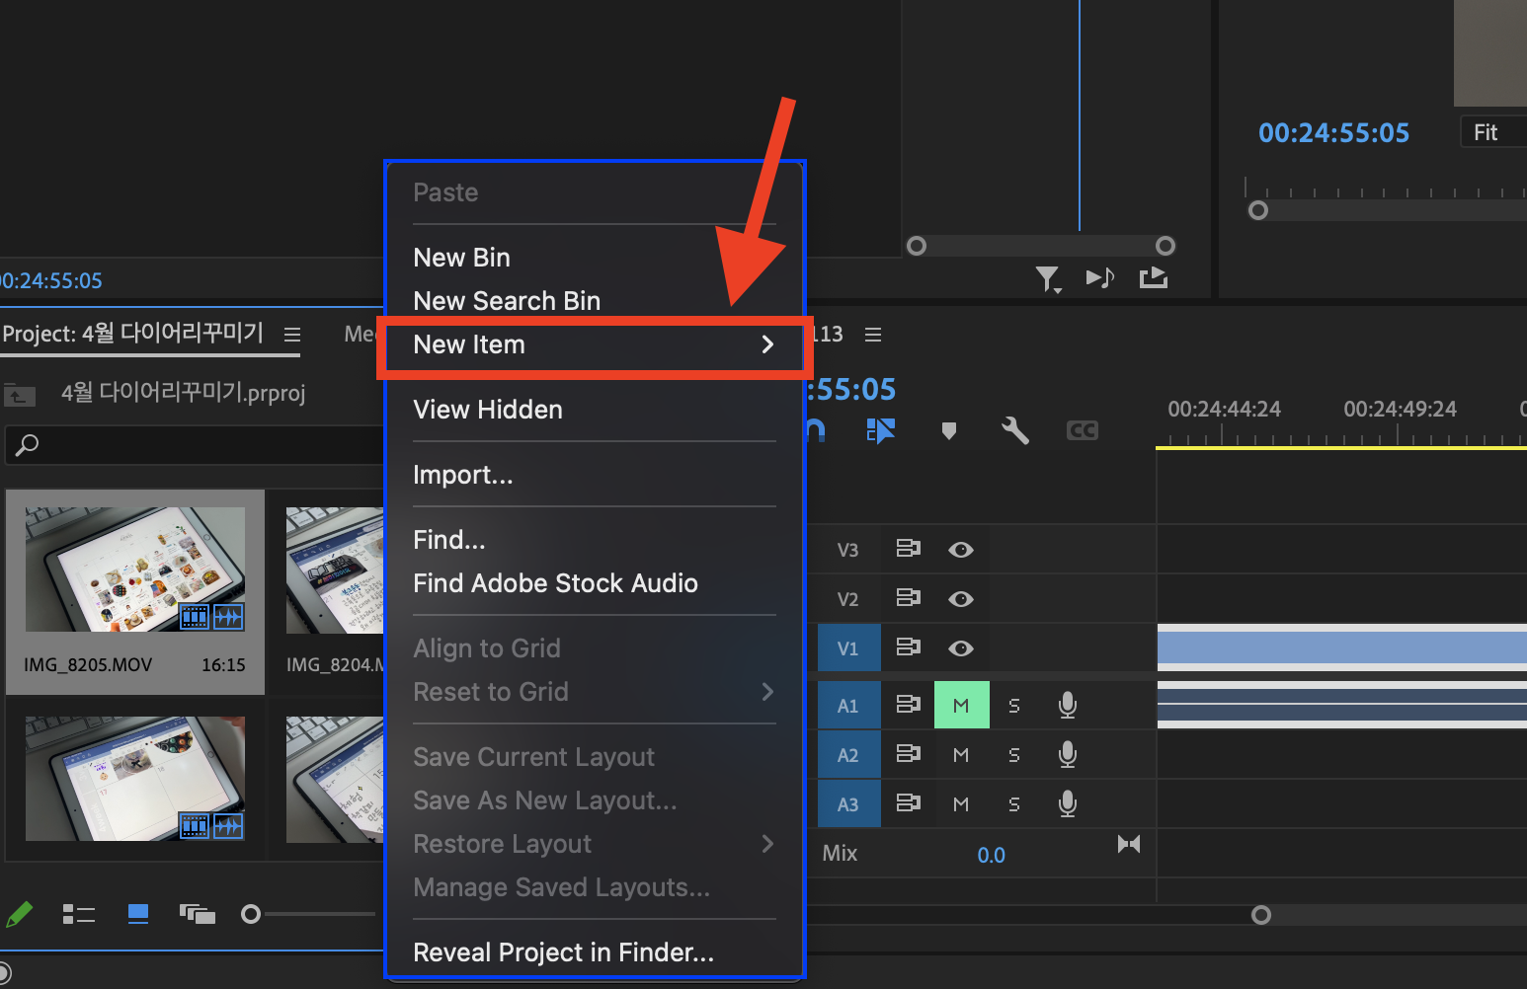Toggle sync lock on V2 track
This screenshot has width=1527, height=989.
tap(908, 598)
